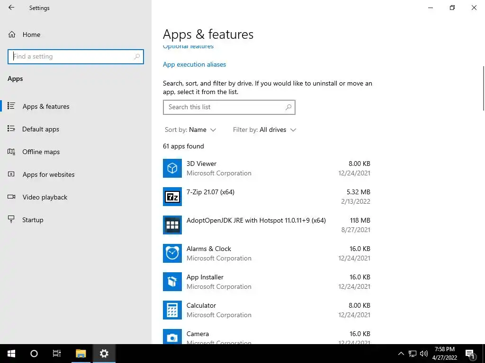The height and width of the screenshot is (363, 485).
Task: Show hidden system tray icons
Action: (401, 354)
